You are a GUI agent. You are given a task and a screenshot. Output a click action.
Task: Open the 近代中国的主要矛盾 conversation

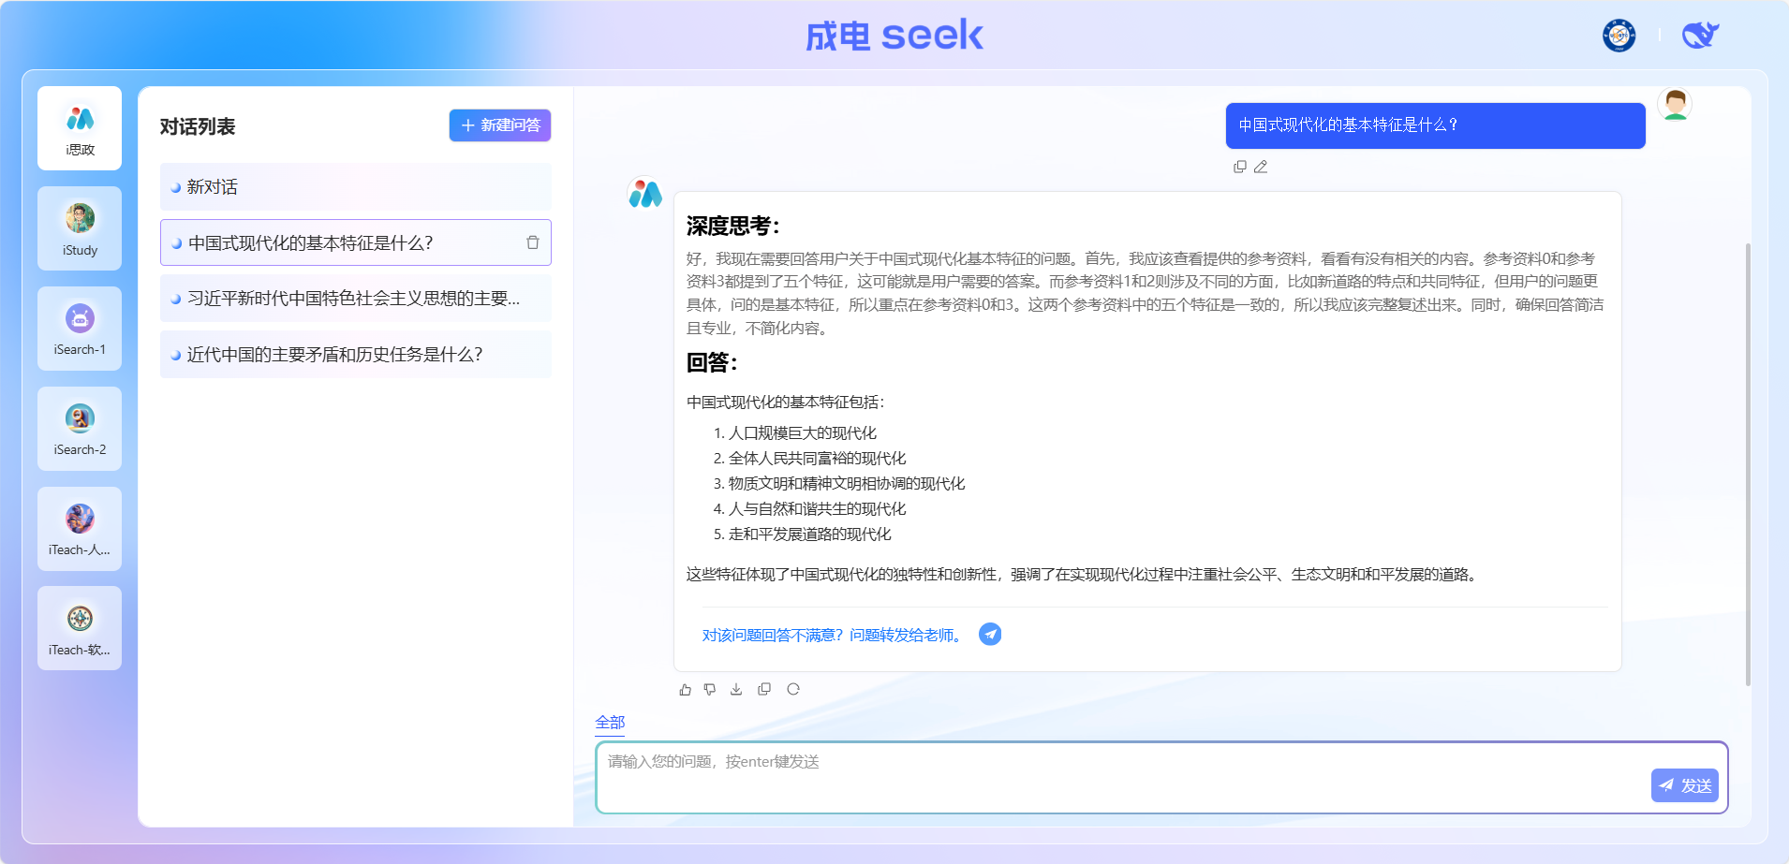(334, 355)
